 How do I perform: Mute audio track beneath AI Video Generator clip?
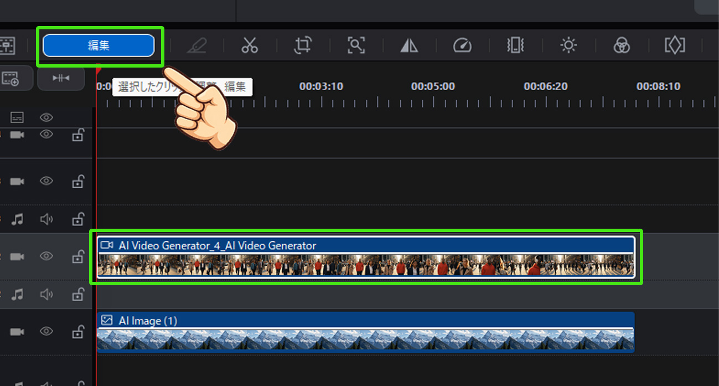(46, 295)
